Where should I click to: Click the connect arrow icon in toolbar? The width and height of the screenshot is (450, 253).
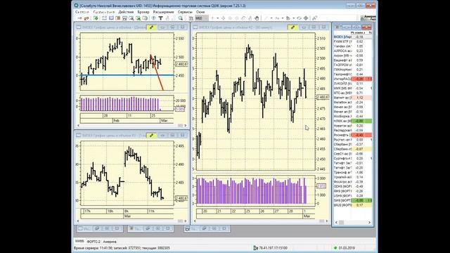[x=79, y=18]
